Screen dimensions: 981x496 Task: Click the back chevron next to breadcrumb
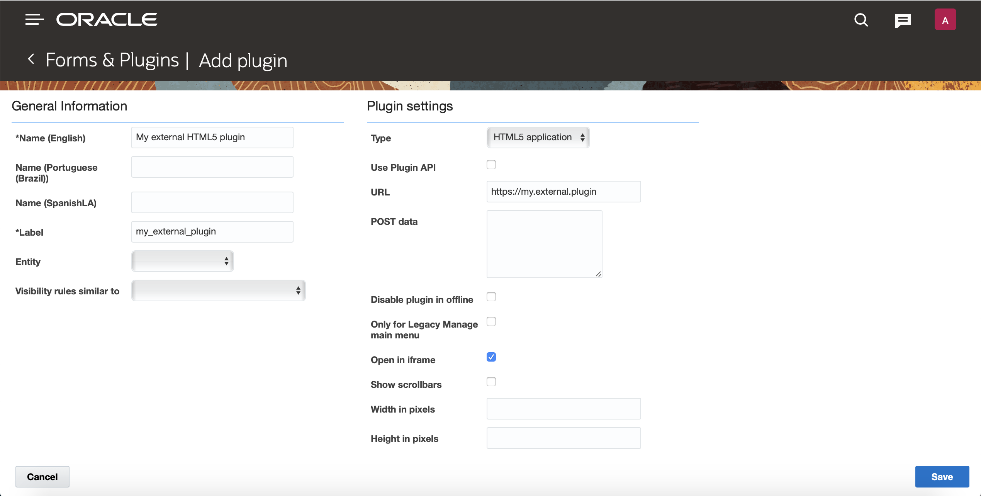pyautogui.click(x=31, y=59)
